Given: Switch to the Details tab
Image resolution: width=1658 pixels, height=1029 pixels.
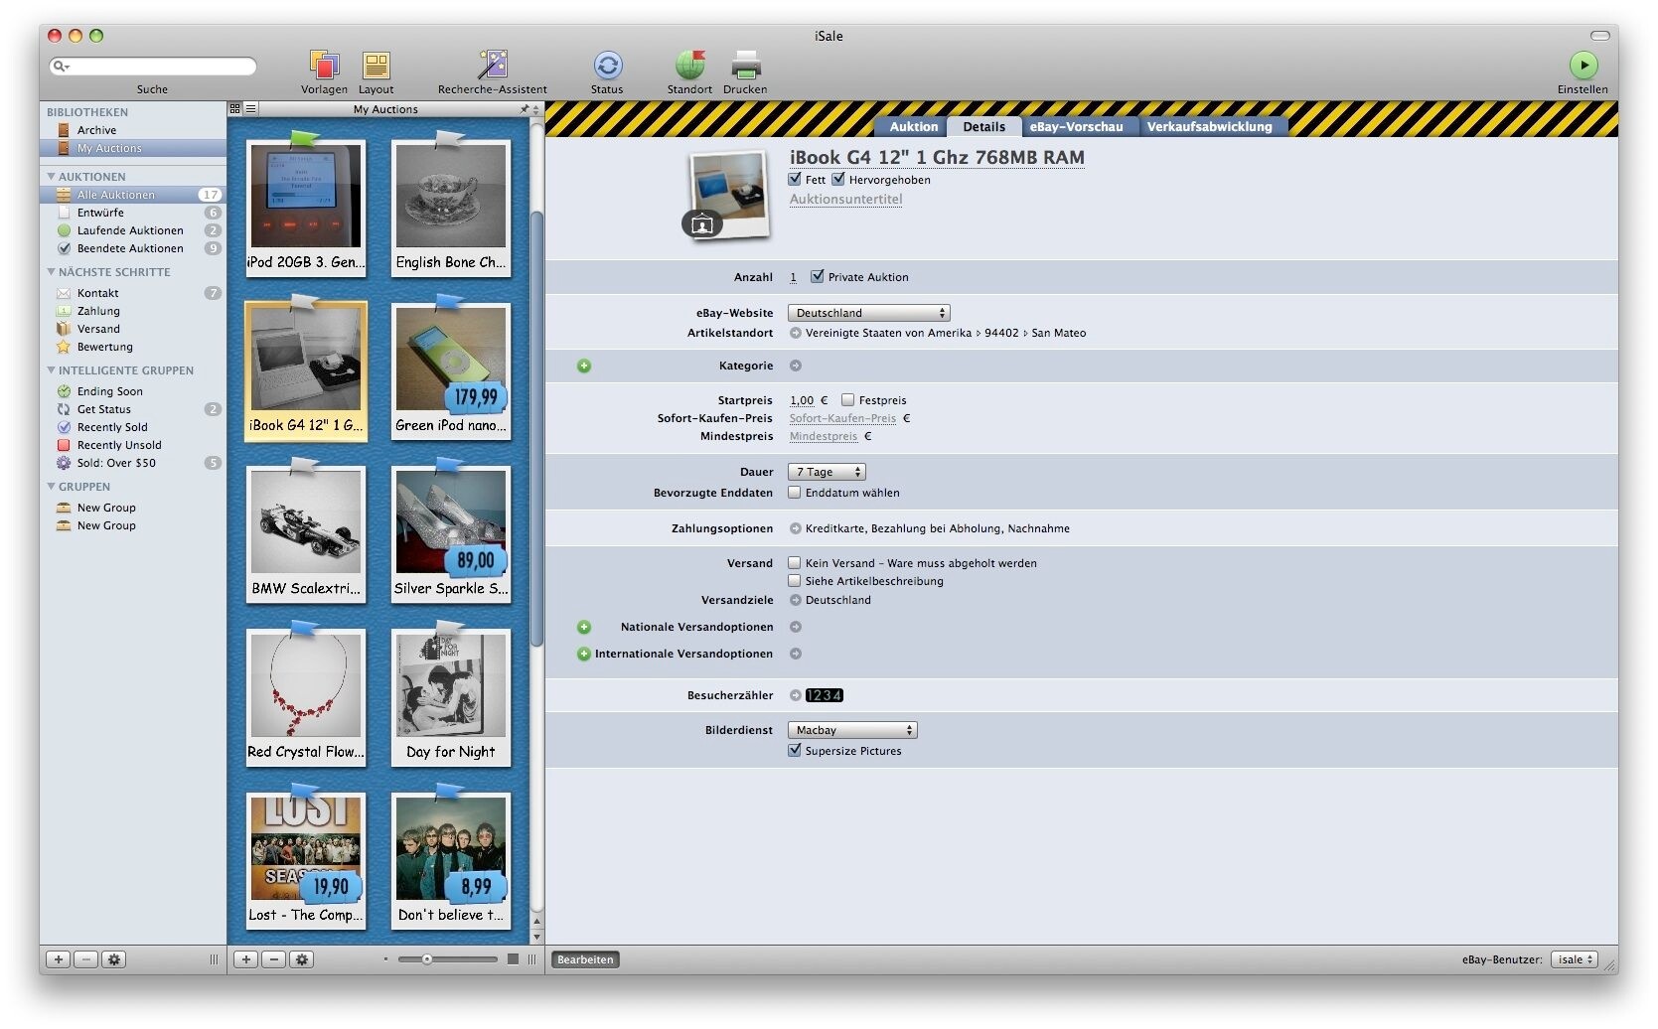Looking at the screenshot, I should coord(983,126).
